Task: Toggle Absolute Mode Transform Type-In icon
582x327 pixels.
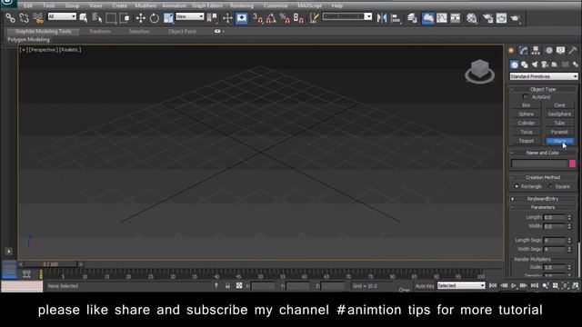Action: coord(239,285)
